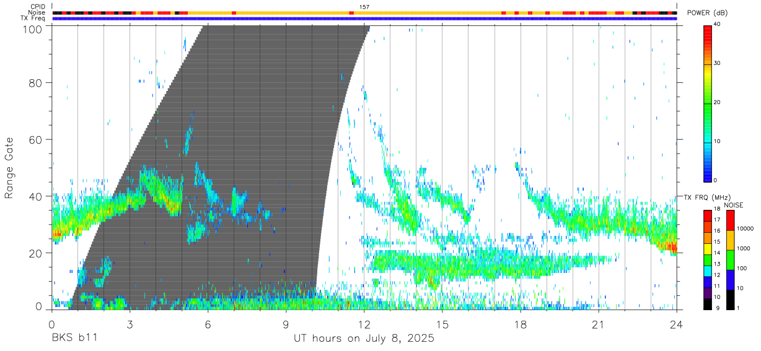The height and width of the screenshot is (351, 761).
Task: Click the 60 range gate tick label
Action: [37, 140]
